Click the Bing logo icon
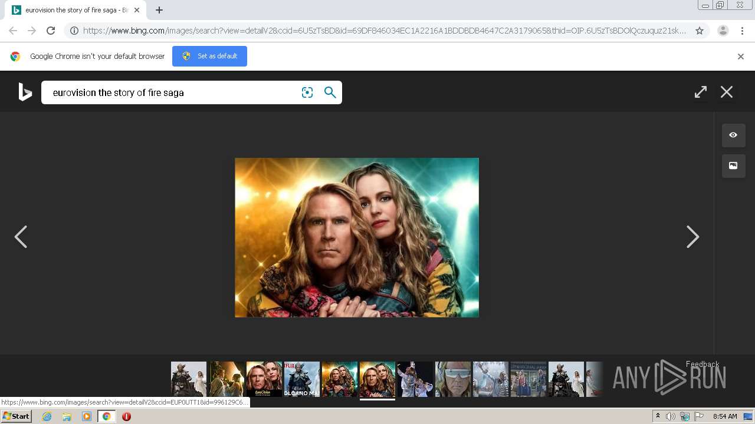Screen dimensions: 755x424 [25, 92]
